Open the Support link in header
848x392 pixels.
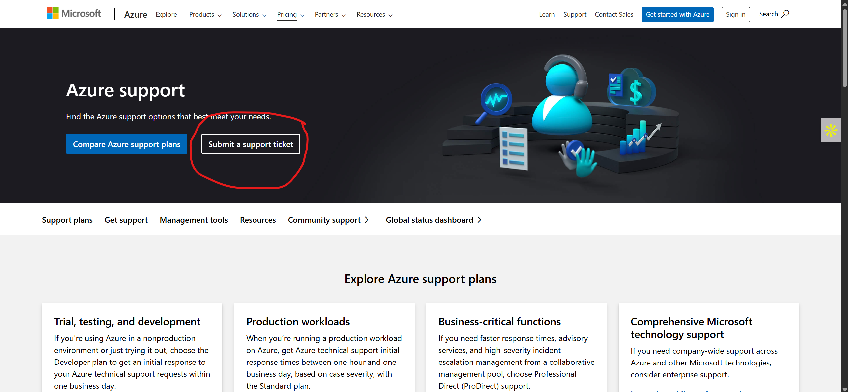coord(575,14)
